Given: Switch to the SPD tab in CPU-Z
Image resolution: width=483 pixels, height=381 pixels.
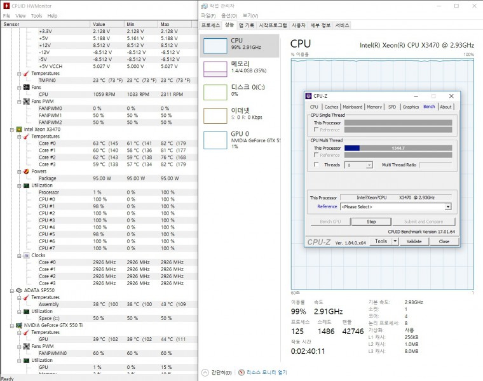Looking at the screenshot, I should (392, 107).
